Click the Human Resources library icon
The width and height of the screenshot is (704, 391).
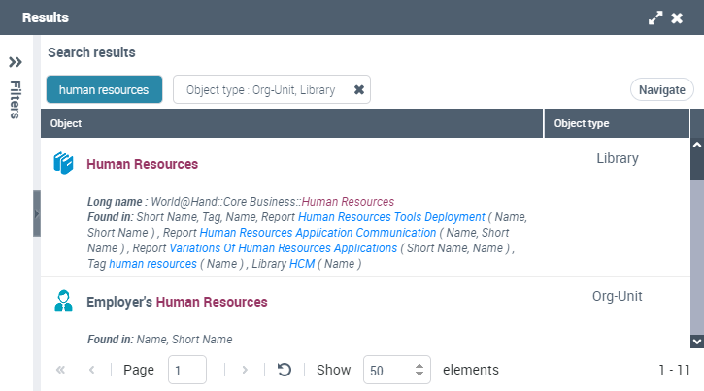pos(63,164)
